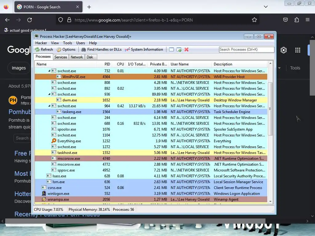Open the Tools menu in Process Hacker
315x236 pixels.
point(67,43)
